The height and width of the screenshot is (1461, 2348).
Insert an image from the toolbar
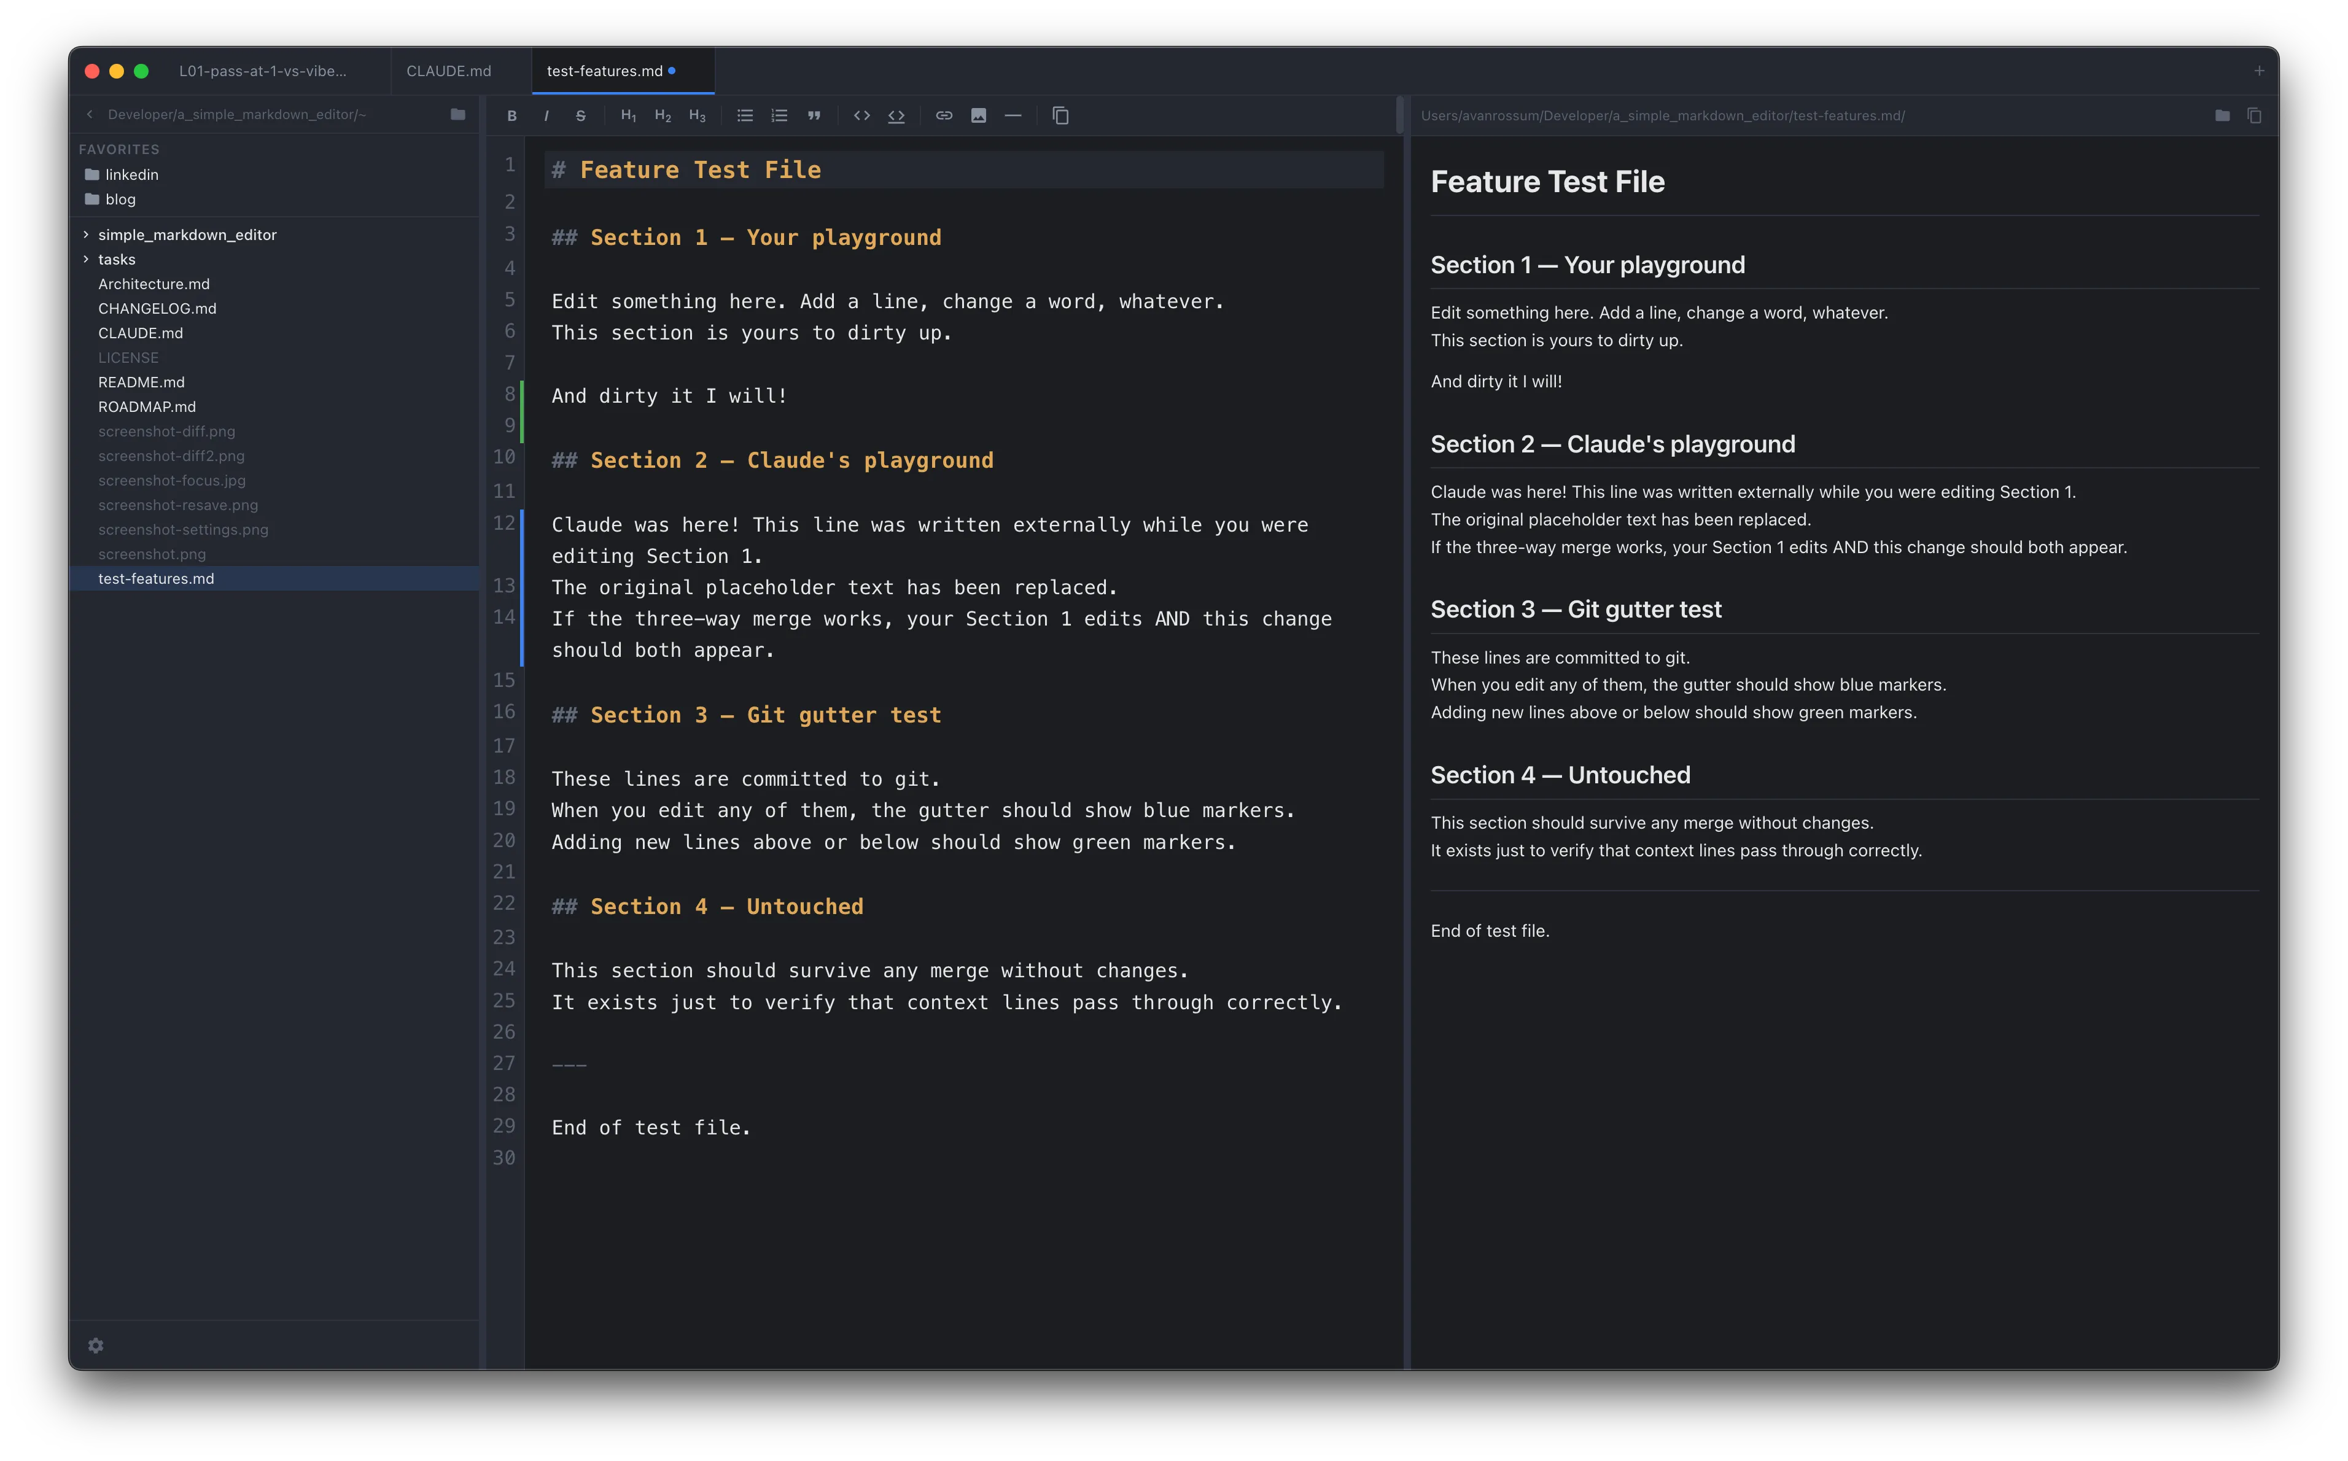(x=978, y=115)
